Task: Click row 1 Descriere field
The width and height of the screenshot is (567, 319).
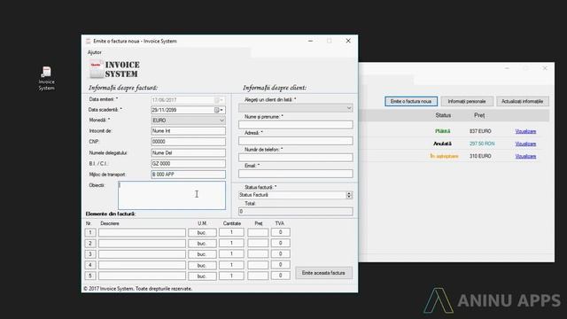Action: pos(142,232)
